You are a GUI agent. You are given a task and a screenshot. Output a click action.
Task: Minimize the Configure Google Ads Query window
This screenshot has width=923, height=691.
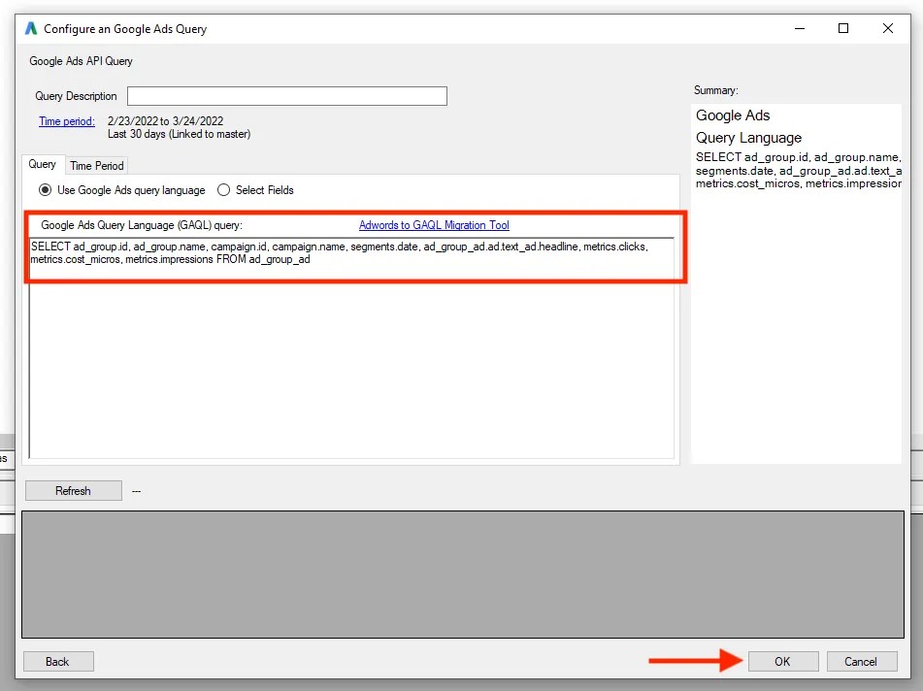point(798,28)
